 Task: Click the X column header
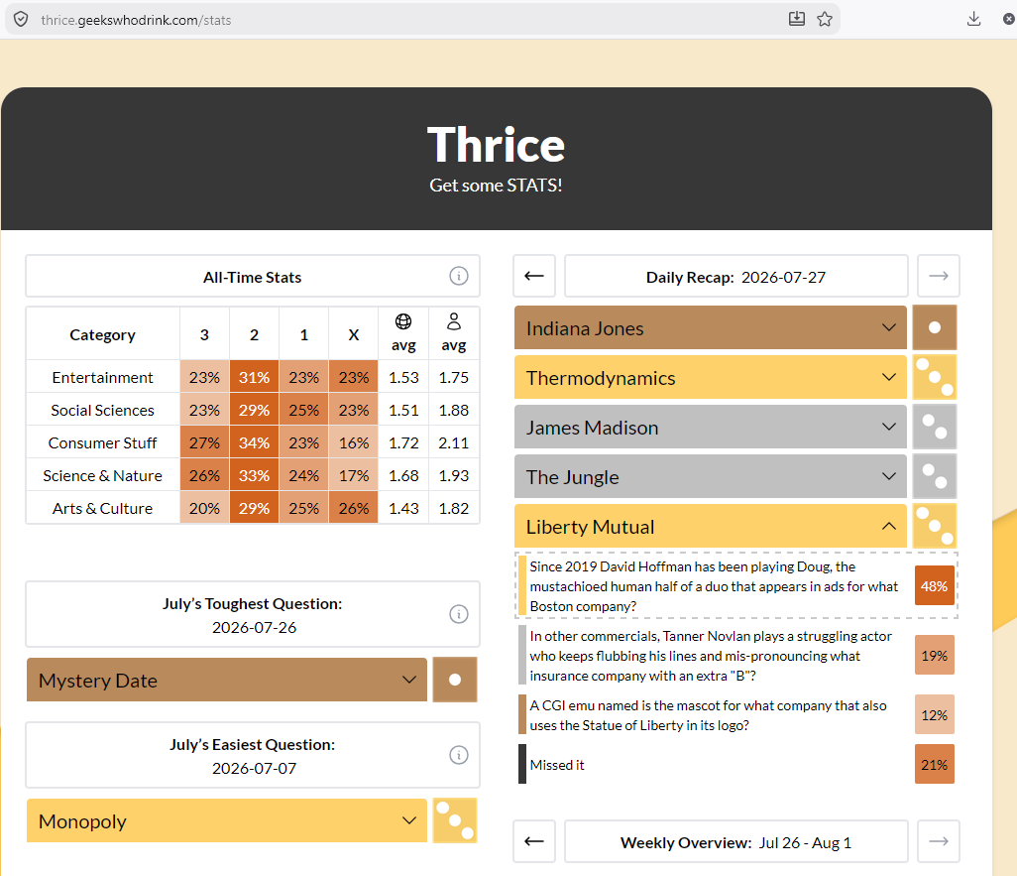(x=354, y=334)
